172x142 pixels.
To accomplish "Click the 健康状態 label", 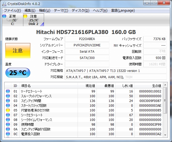I will pyautogui.click(x=12, y=39).
